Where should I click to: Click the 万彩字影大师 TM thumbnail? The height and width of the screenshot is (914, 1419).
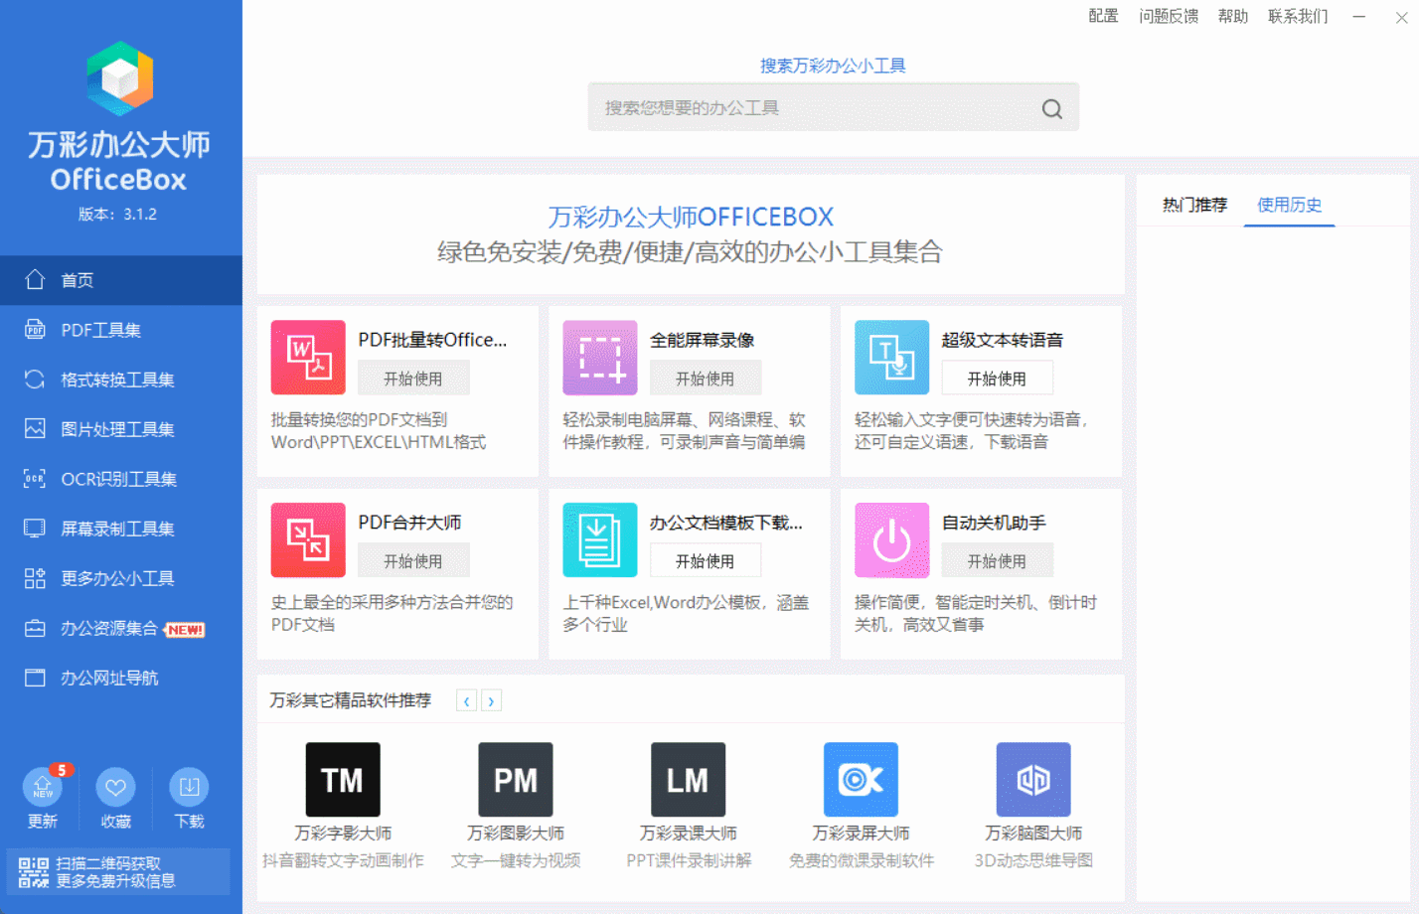click(343, 780)
